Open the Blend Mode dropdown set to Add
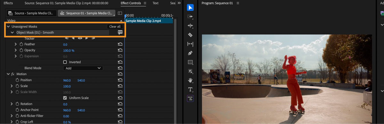384x124 pixels. coord(83,68)
